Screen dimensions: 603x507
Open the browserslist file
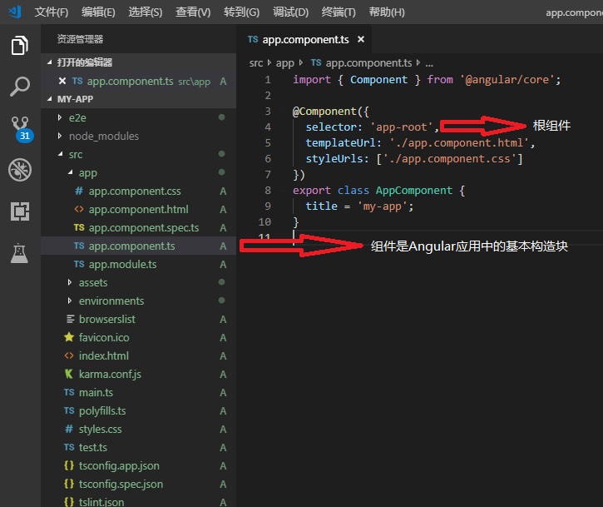tap(138, 319)
